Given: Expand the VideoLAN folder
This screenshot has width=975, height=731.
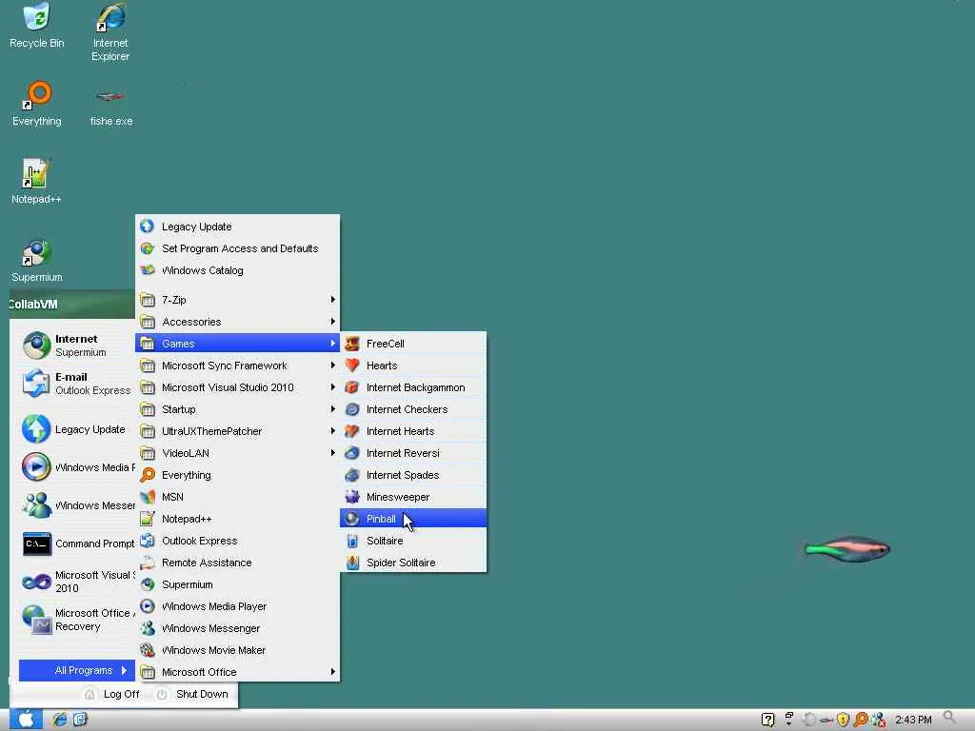Looking at the screenshot, I should click(237, 453).
